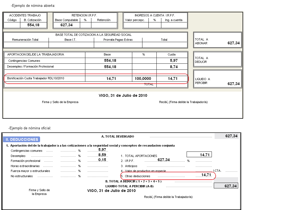
Task: Click the official Desempleo value 8,59
Action: pyautogui.click(x=102, y=155)
